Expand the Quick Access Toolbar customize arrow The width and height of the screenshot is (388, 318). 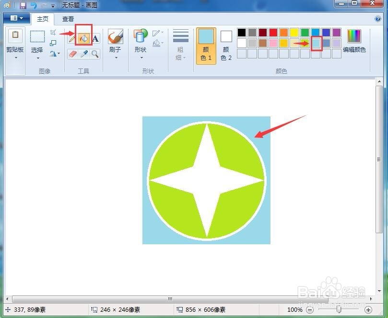[53, 6]
